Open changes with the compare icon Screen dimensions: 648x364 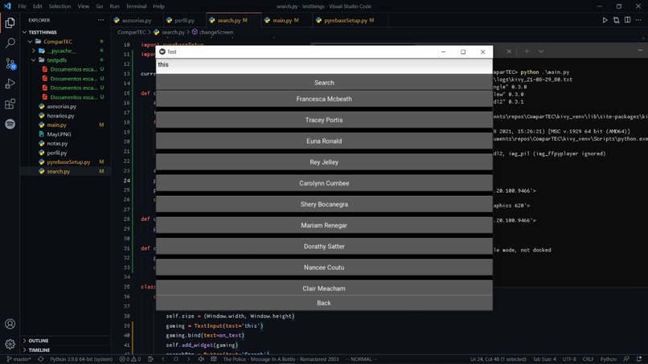click(x=616, y=20)
